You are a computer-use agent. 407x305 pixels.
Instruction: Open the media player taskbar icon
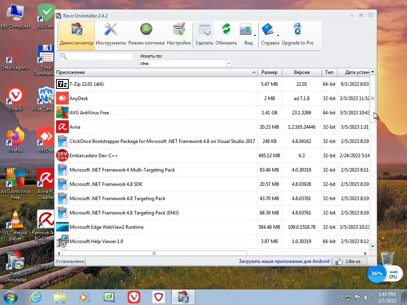click(x=84, y=297)
